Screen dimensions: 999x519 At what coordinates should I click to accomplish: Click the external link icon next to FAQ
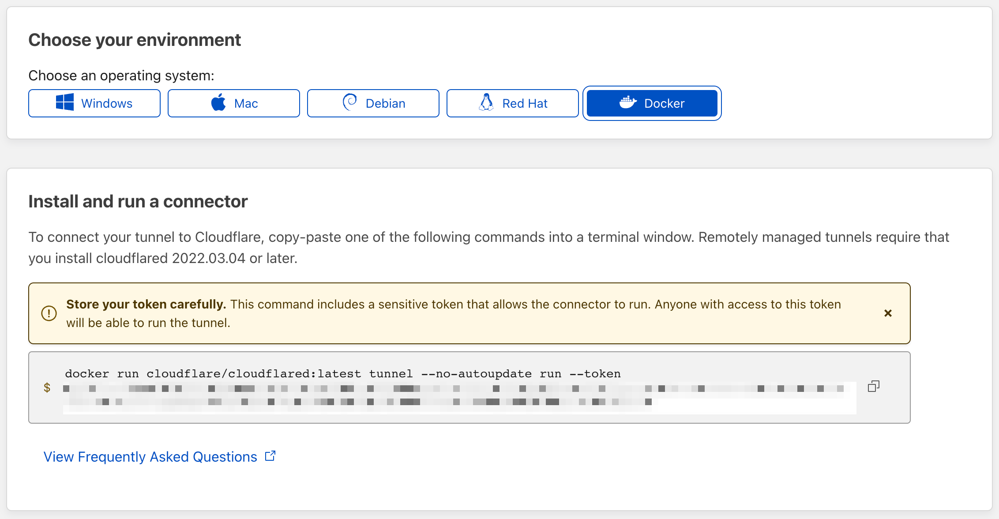[x=270, y=455]
